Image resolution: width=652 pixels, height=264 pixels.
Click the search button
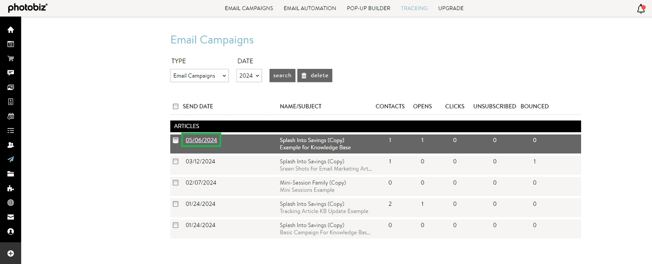[282, 75]
